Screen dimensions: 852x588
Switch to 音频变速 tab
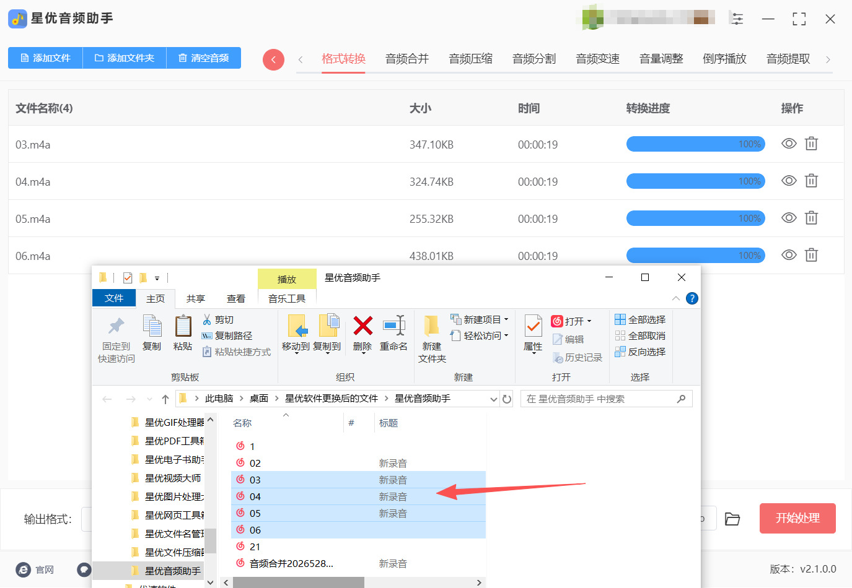pos(598,59)
